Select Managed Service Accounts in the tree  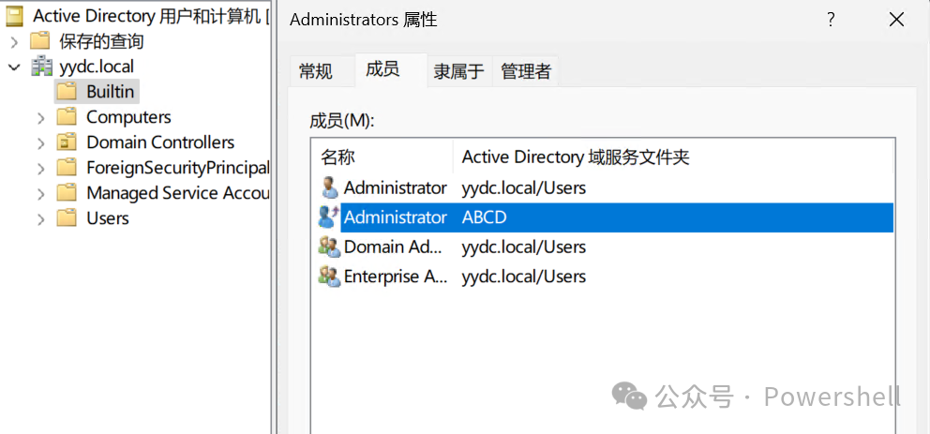coord(177,193)
